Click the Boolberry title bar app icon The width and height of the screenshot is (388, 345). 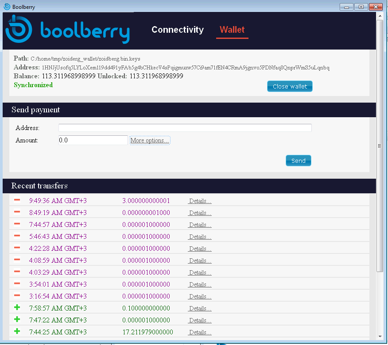click(7, 7)
